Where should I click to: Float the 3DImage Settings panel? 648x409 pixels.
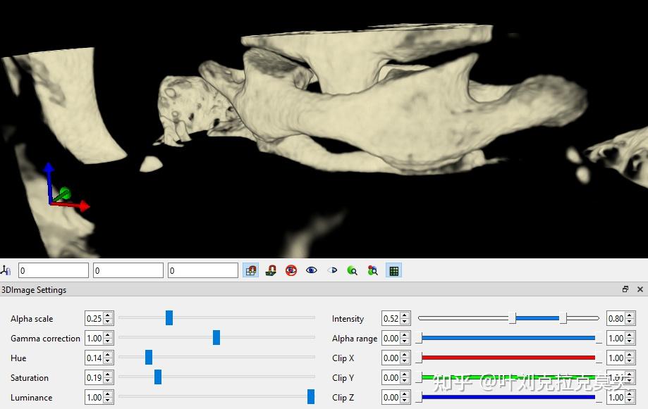point(625,289)
